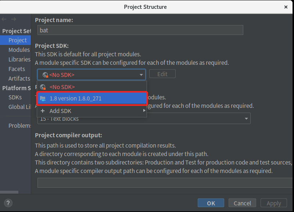Expand Add SDK submenu arrow

144,111
